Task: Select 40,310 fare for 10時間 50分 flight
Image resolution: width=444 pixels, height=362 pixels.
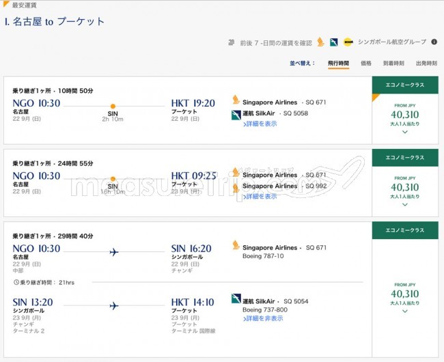Action: tap(405, 115)
